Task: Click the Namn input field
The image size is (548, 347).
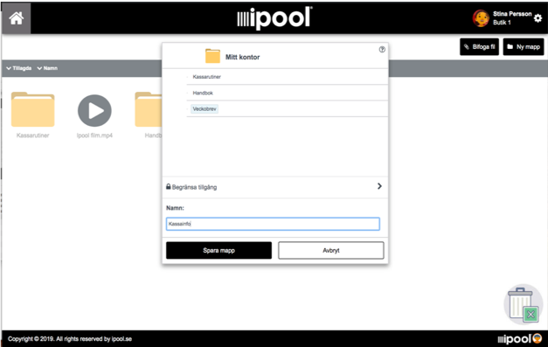Action: tap(273, 224)
